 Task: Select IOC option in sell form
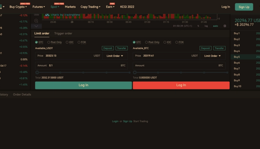[x=167, y=42]
